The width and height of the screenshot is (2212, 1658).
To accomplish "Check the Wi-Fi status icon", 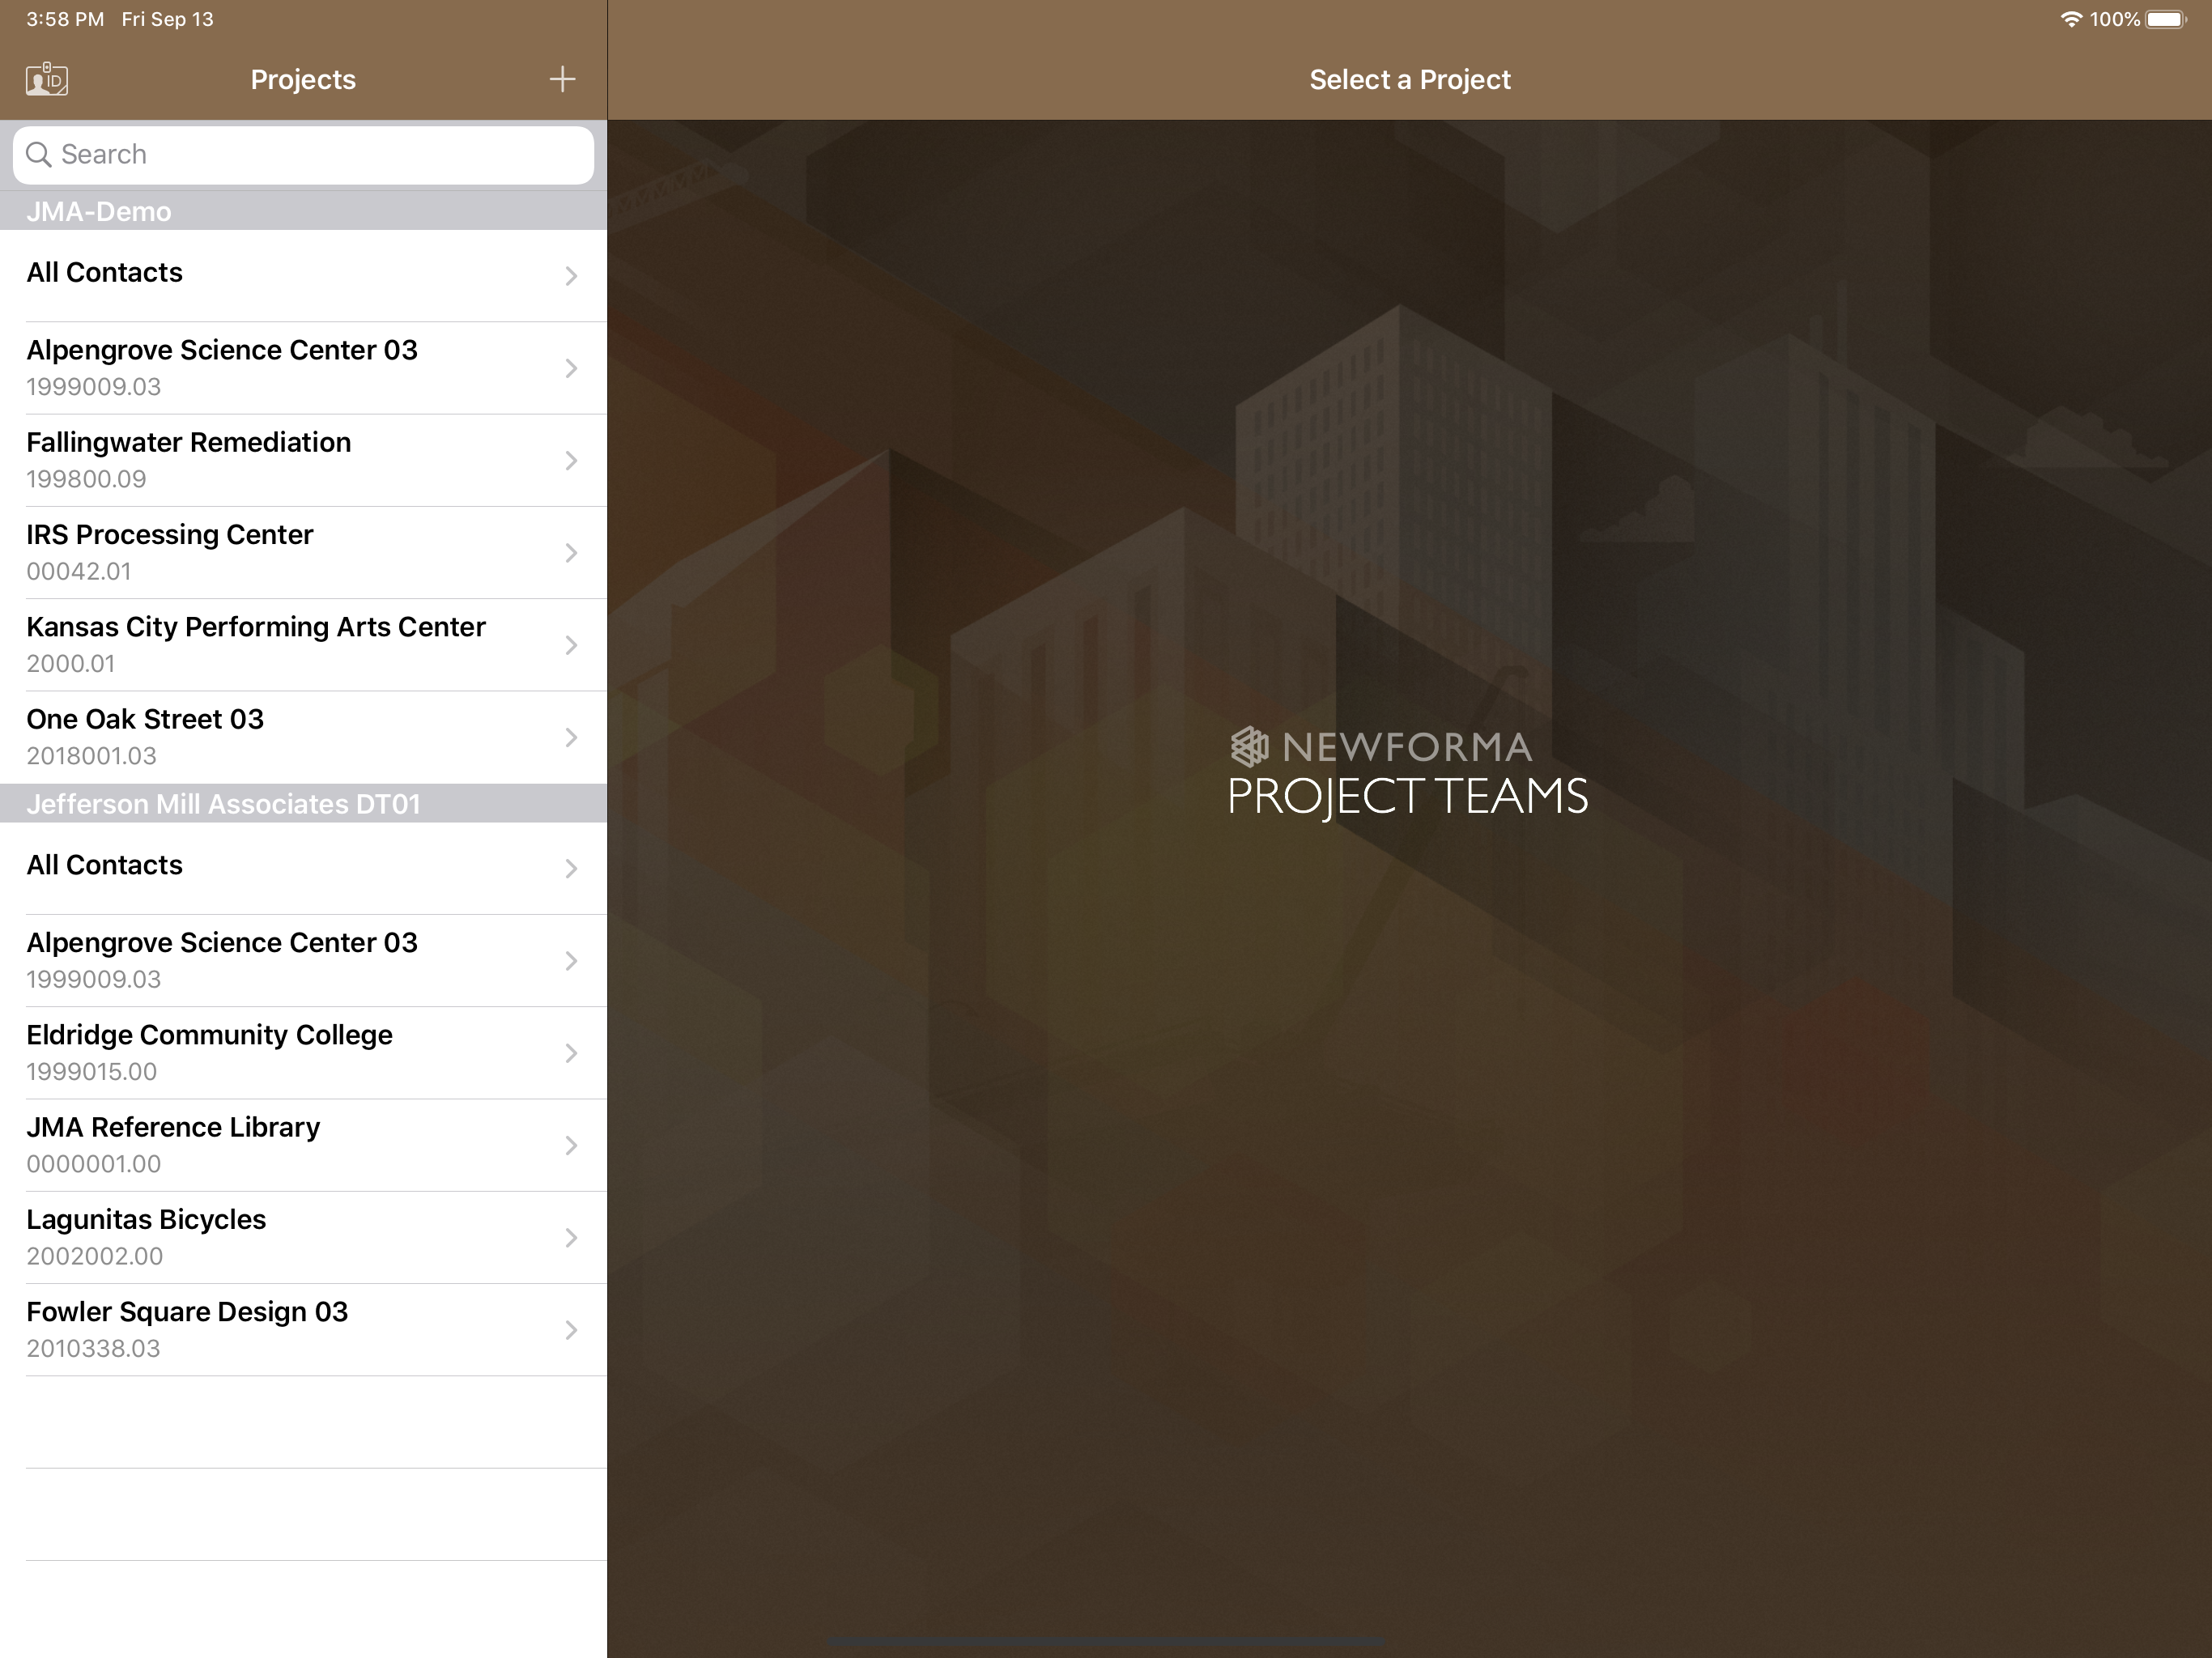I will coord(2071,19).
